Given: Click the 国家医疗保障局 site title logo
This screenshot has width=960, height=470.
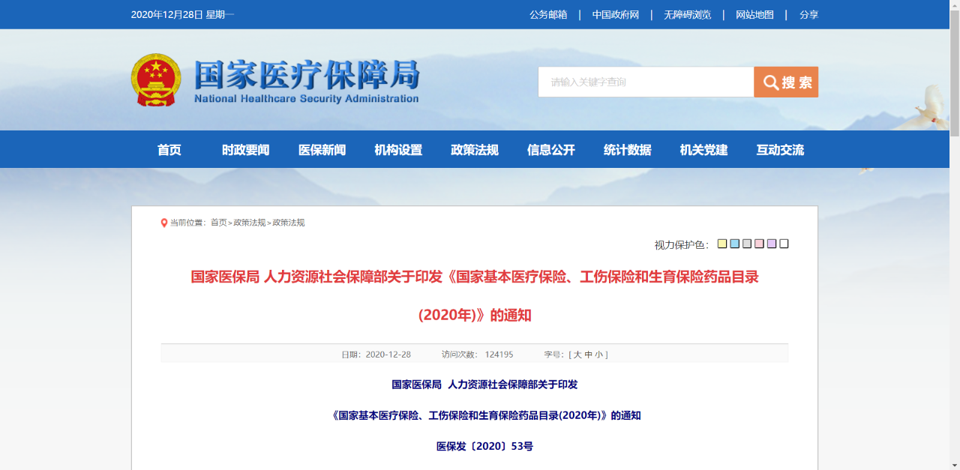Looking at the screenshot, I should [x=306, y=80].
